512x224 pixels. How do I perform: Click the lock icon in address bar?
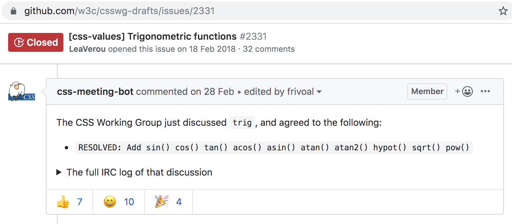pyautogui.click(x=13, y=11)
